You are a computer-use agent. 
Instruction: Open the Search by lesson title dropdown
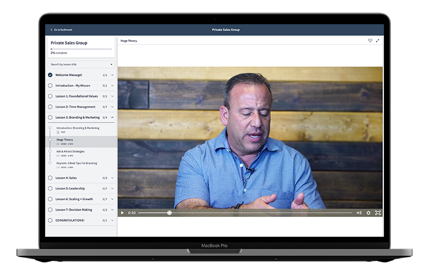click(x=82, y=64)
